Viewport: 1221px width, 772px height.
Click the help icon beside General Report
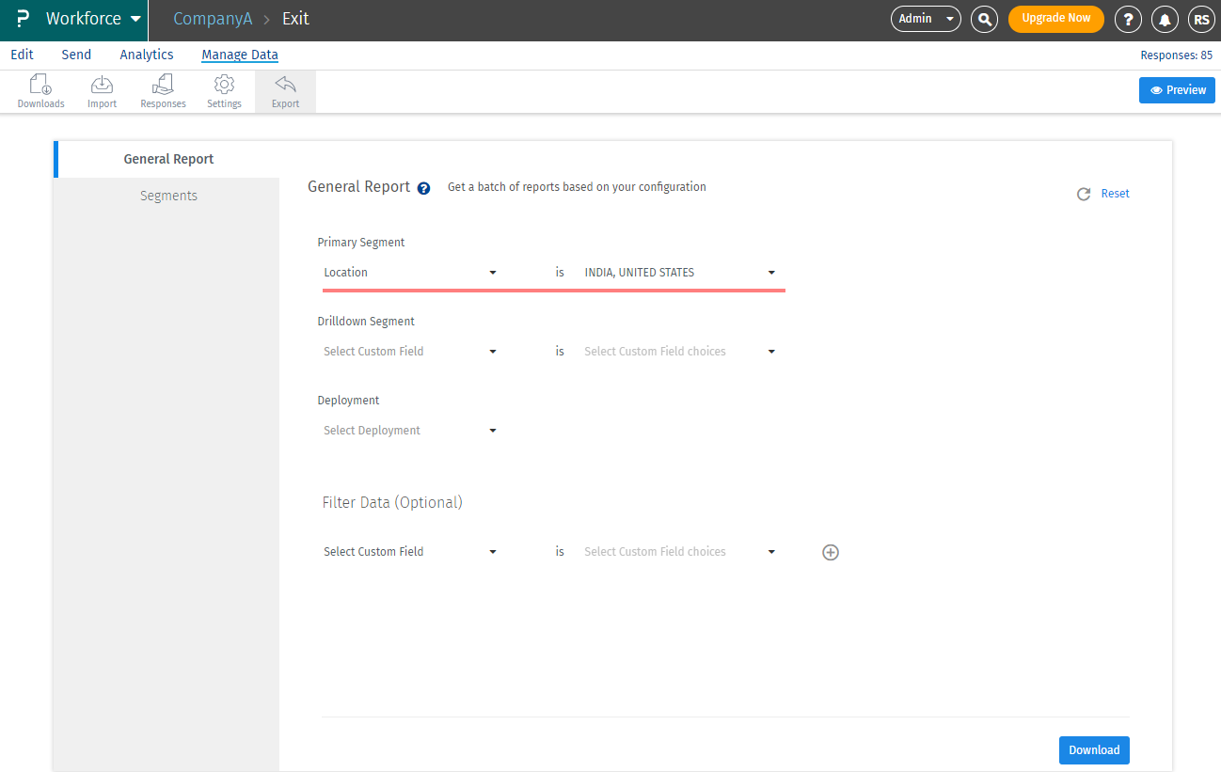click(x=423, y=188)
